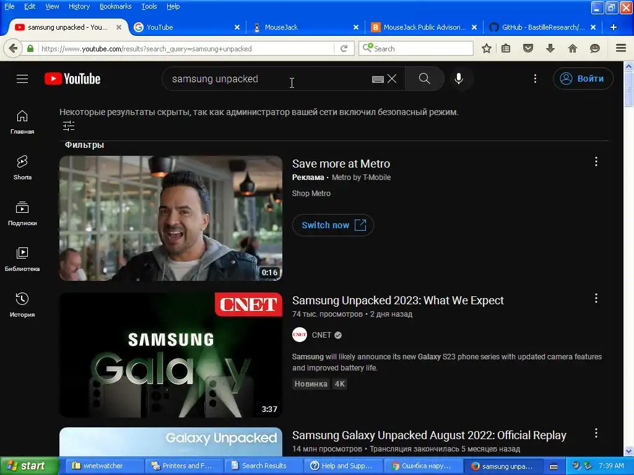Click the Shop Metro ad text

(x=311, y=194)
